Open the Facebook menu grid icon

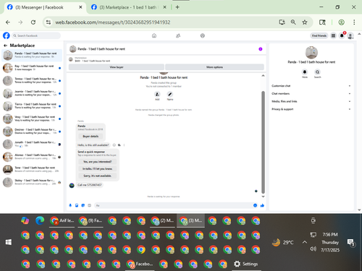tap(333, 35)
